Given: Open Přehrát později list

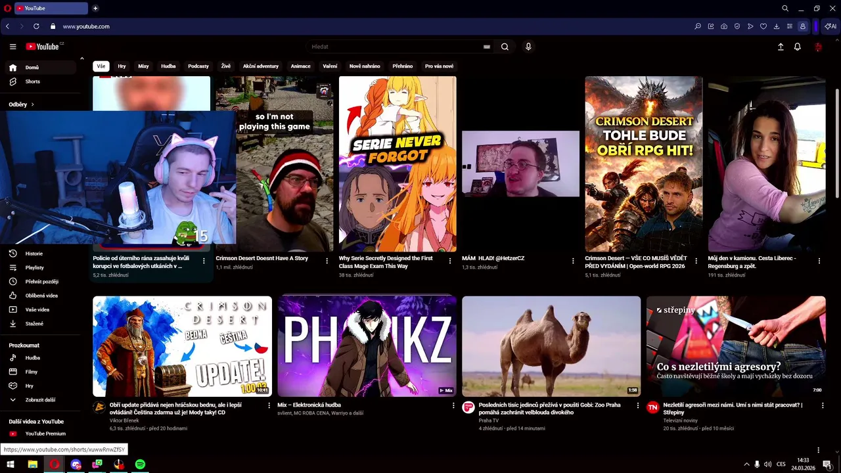Looking at the screenshot, I should (x=41, y=282).
